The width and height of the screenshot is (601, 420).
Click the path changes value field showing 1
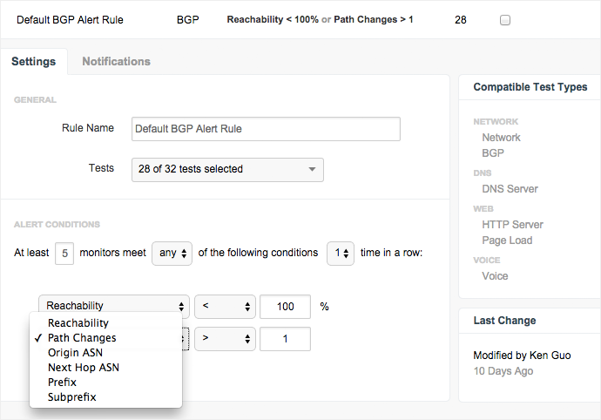[285, 338]
